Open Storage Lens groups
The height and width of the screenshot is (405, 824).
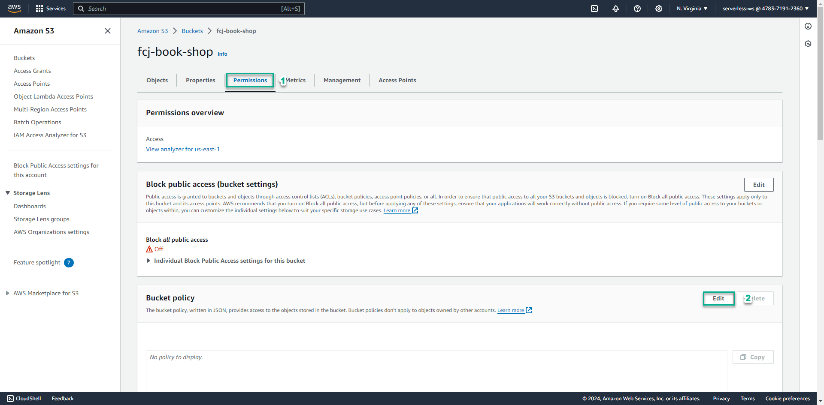(x=42, y=219)
